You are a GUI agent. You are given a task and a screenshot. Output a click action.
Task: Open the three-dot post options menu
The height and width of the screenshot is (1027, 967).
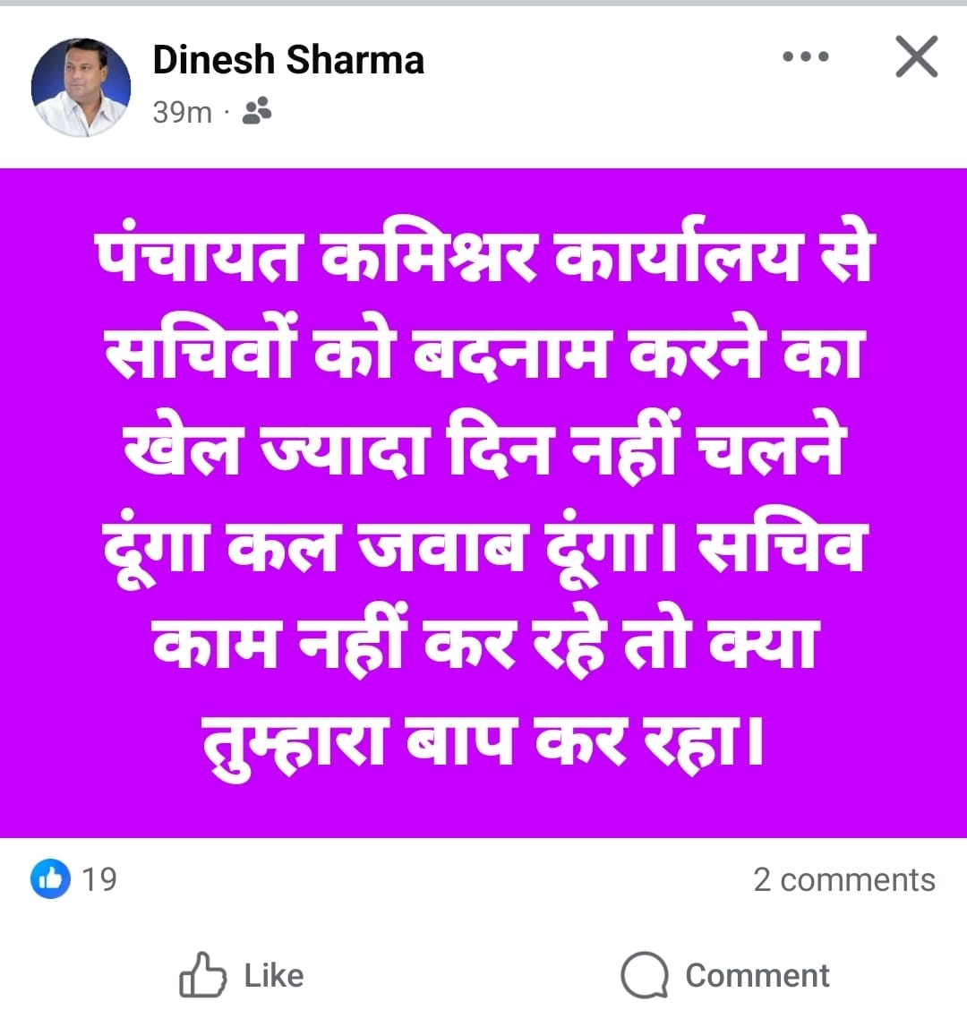coord(805,56)
